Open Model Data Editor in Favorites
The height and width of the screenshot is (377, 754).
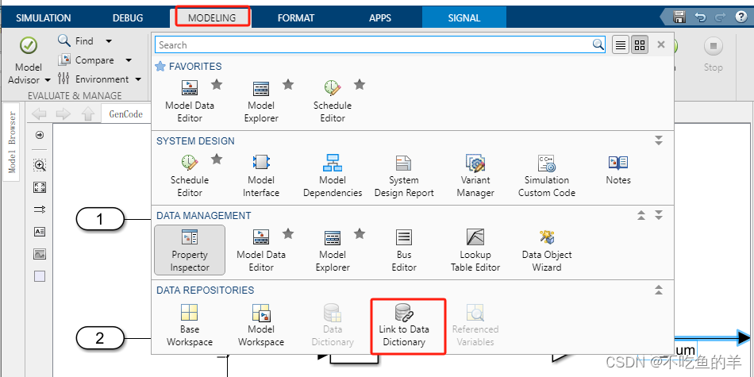click(x=190, y=102)
